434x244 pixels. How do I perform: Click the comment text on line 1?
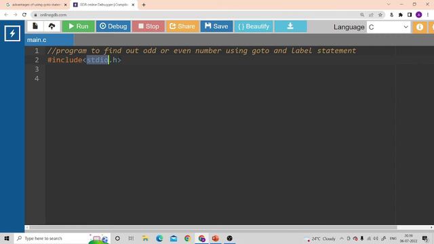point(202,51)
